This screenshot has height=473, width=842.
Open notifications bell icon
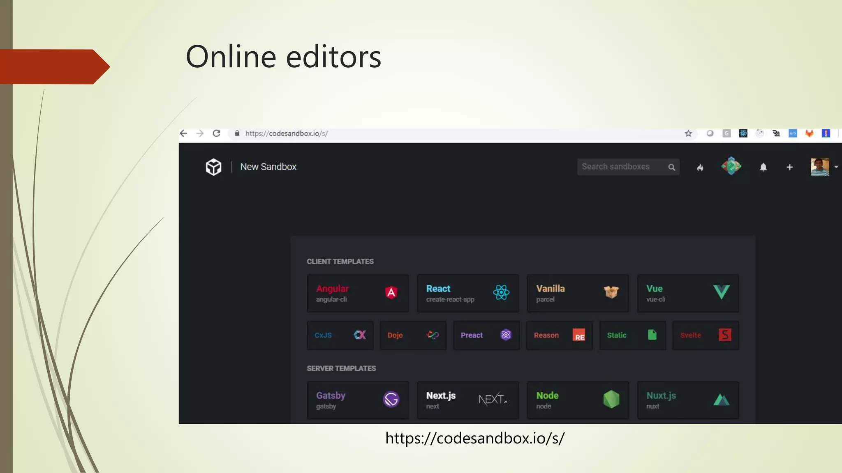pyautogui.click(x=763, y=167)
